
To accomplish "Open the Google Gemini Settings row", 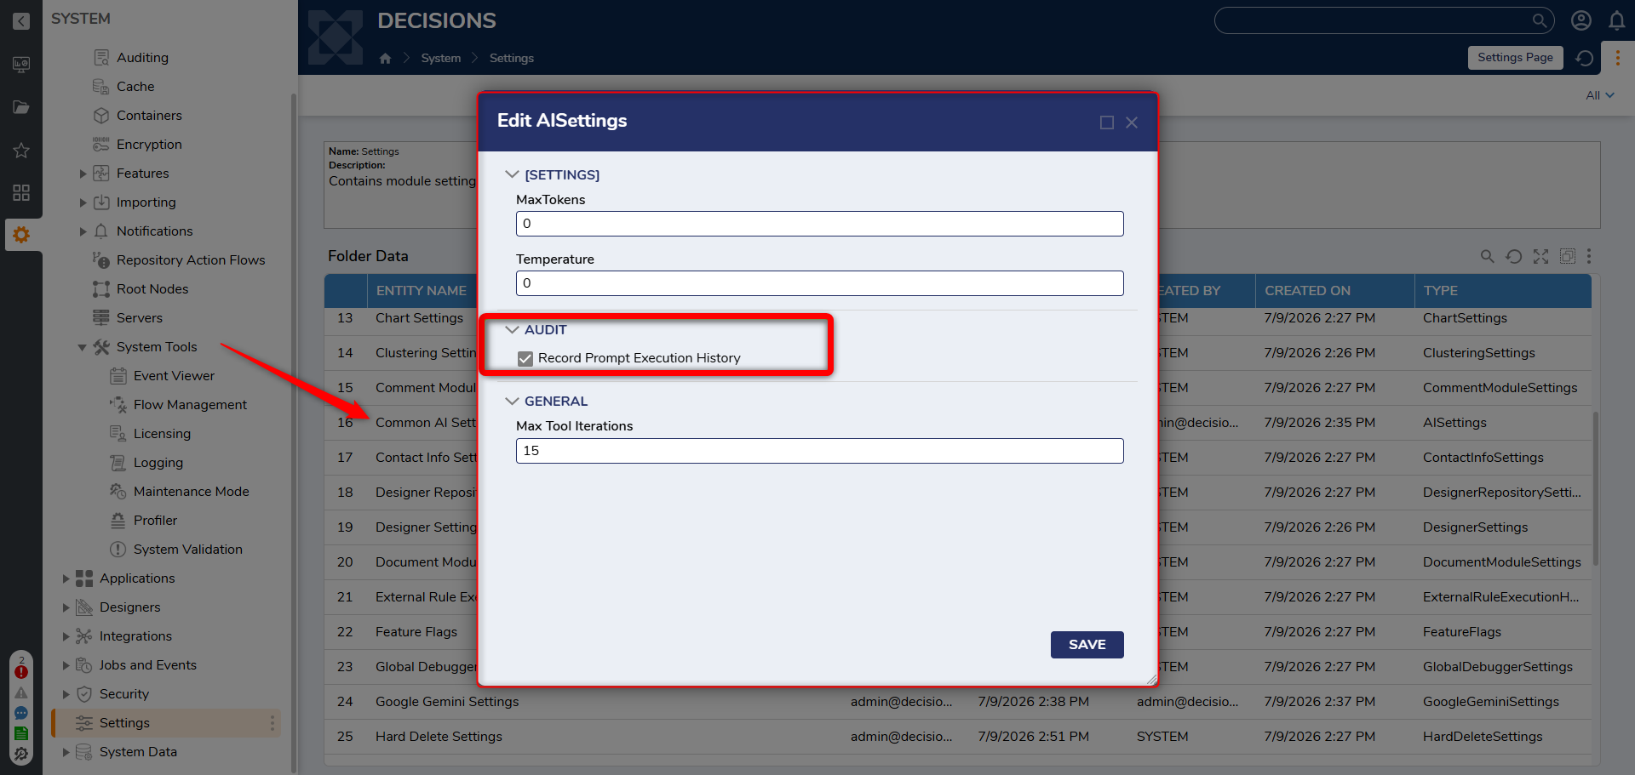I will (x=957, y=702).
